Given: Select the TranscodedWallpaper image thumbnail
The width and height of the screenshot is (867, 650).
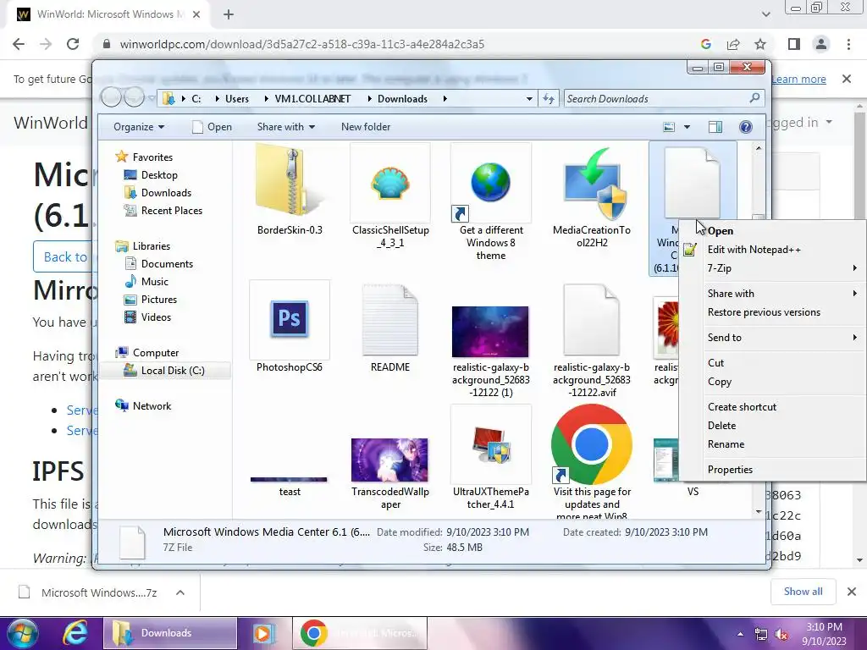Looking at the screenshot, I should [389, 460].
